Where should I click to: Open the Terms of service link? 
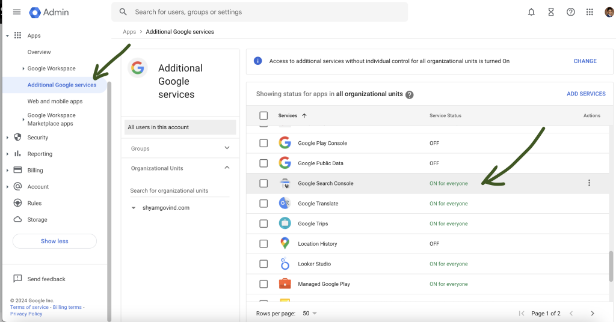[29, 307]
